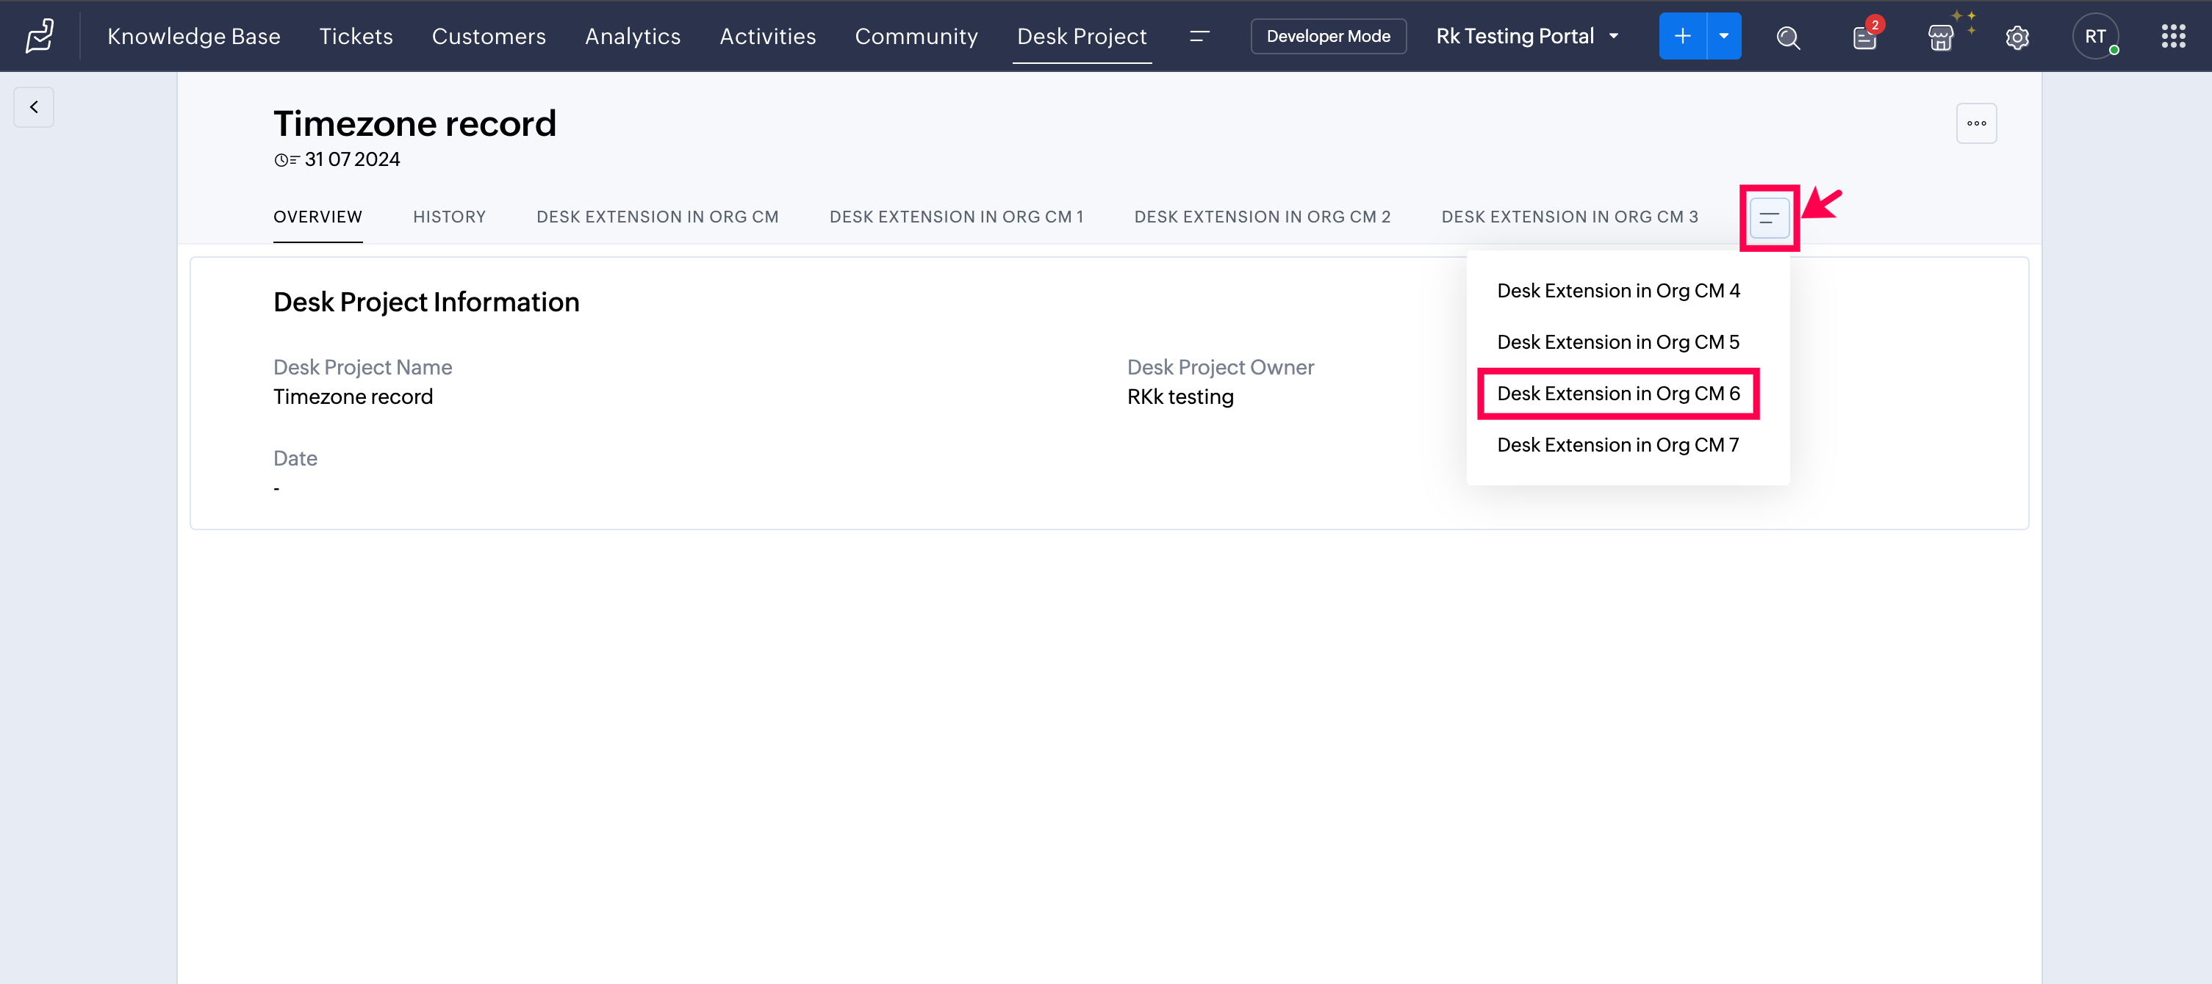The width and height of the screenshot is (2212, 984).
Task: Switch to the Analytics module
Action: point(632,36)
